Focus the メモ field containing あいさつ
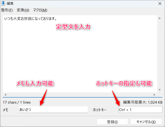The image size is (165, 127). coord(53,110)
